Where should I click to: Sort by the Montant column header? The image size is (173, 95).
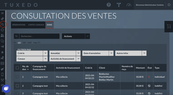tap(140, 68)
